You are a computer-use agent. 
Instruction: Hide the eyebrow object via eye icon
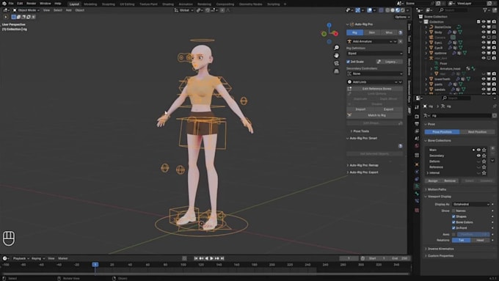484,53
